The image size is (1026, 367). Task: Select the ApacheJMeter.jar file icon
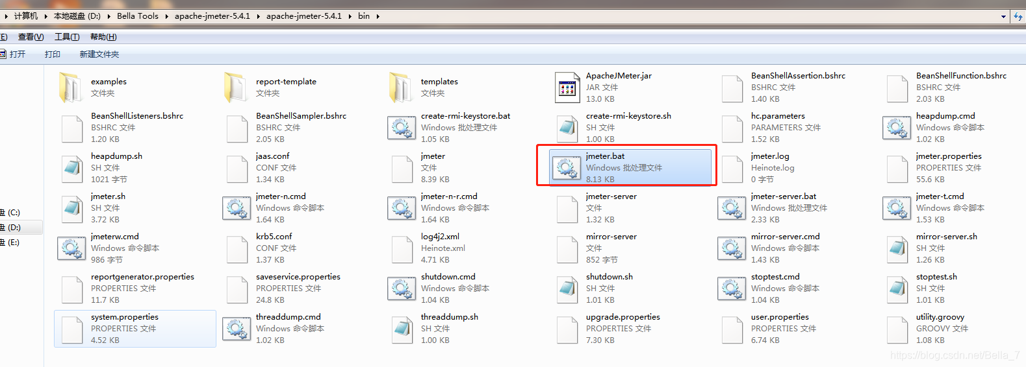click(567, 88)
